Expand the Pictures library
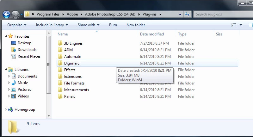The width and height of the screenshot is (253, 137). 9,89
